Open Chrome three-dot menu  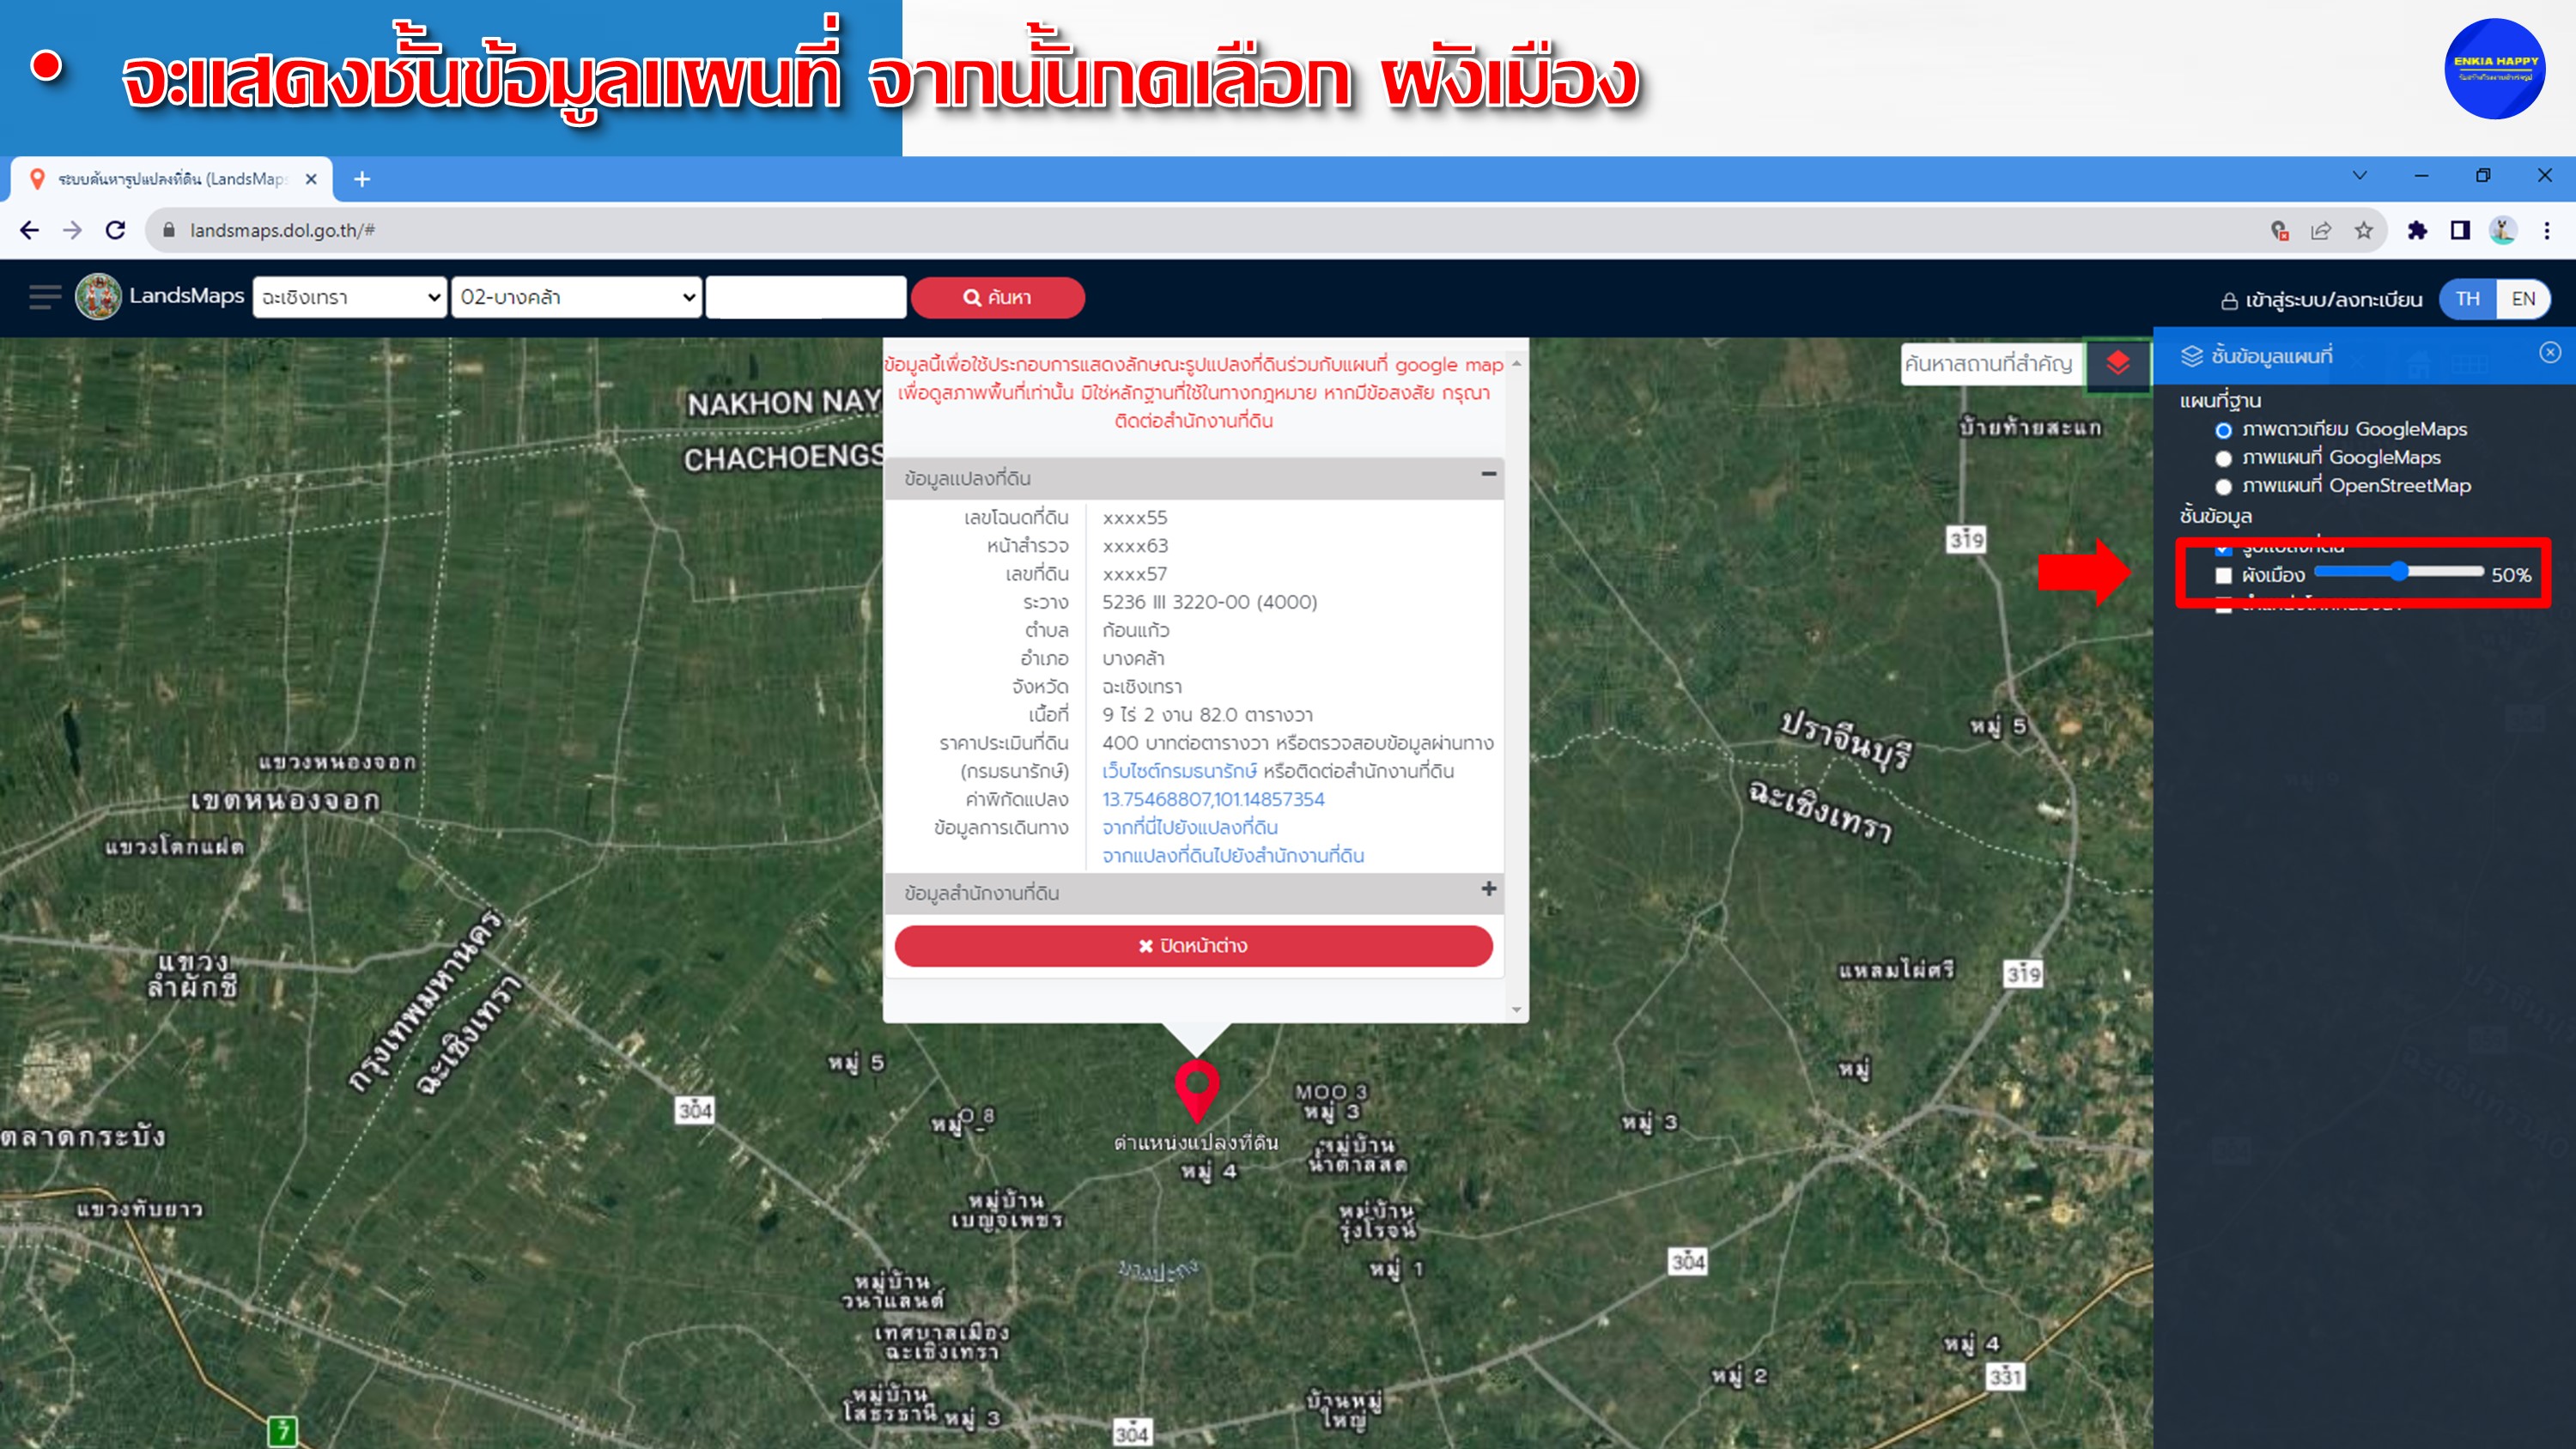pyautogui.click(x=2547, y=231)
